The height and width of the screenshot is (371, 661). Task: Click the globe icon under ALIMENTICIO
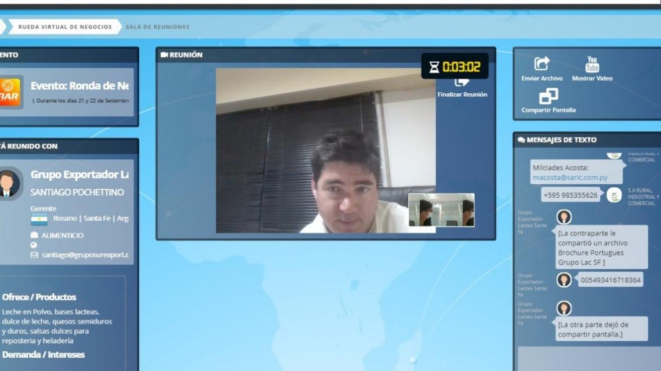click(34, 245)
